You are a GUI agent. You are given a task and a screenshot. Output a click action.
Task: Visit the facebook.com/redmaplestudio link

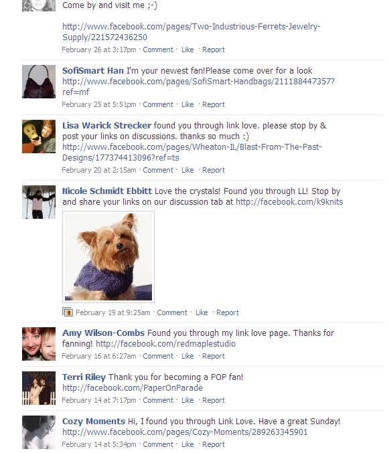click(x=165, y=343)
